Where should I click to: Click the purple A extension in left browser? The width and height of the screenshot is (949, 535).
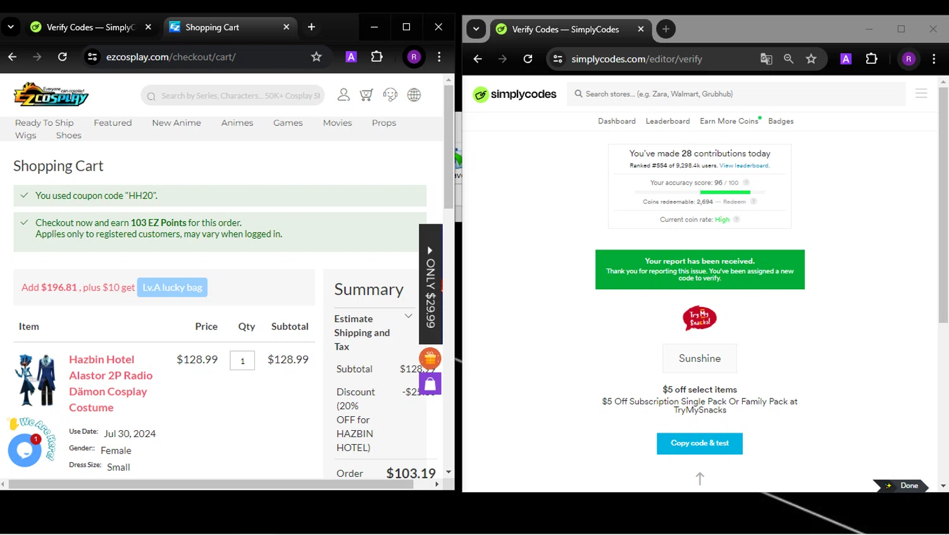(x=351, y=57)
